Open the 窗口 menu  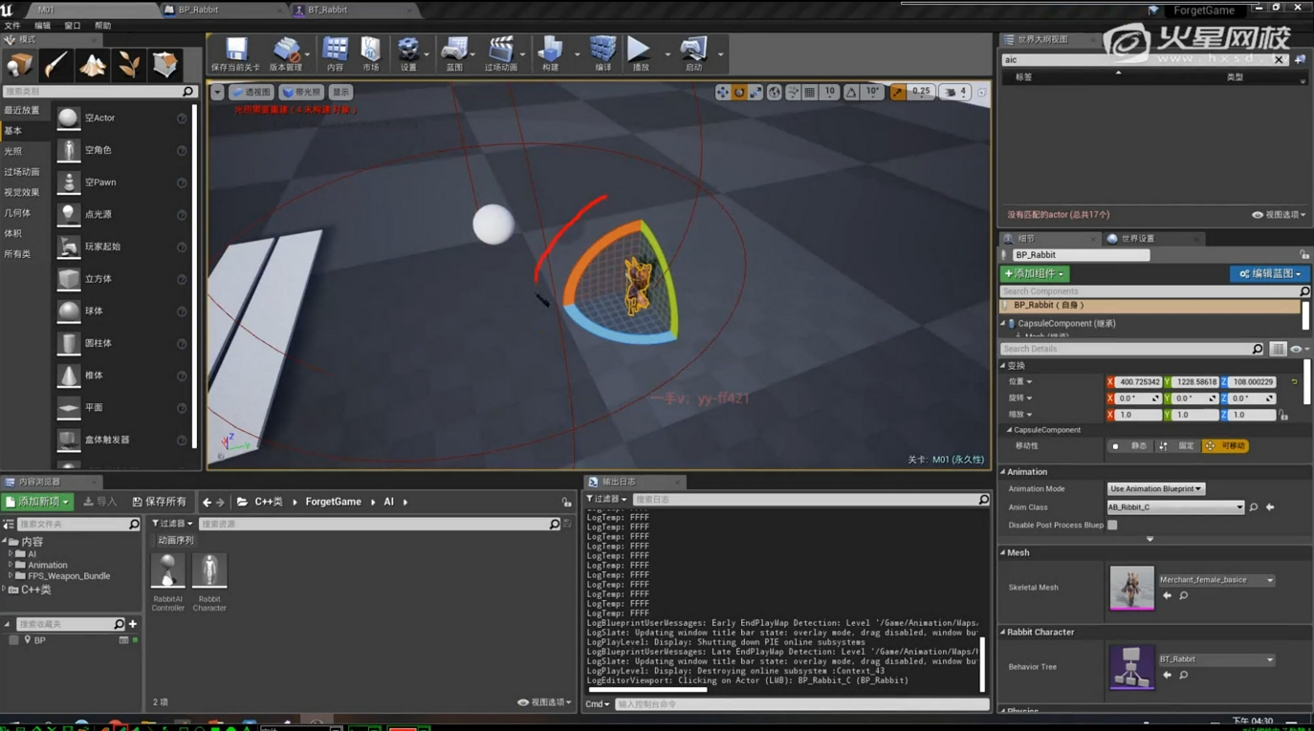click(x=72, y=26)
